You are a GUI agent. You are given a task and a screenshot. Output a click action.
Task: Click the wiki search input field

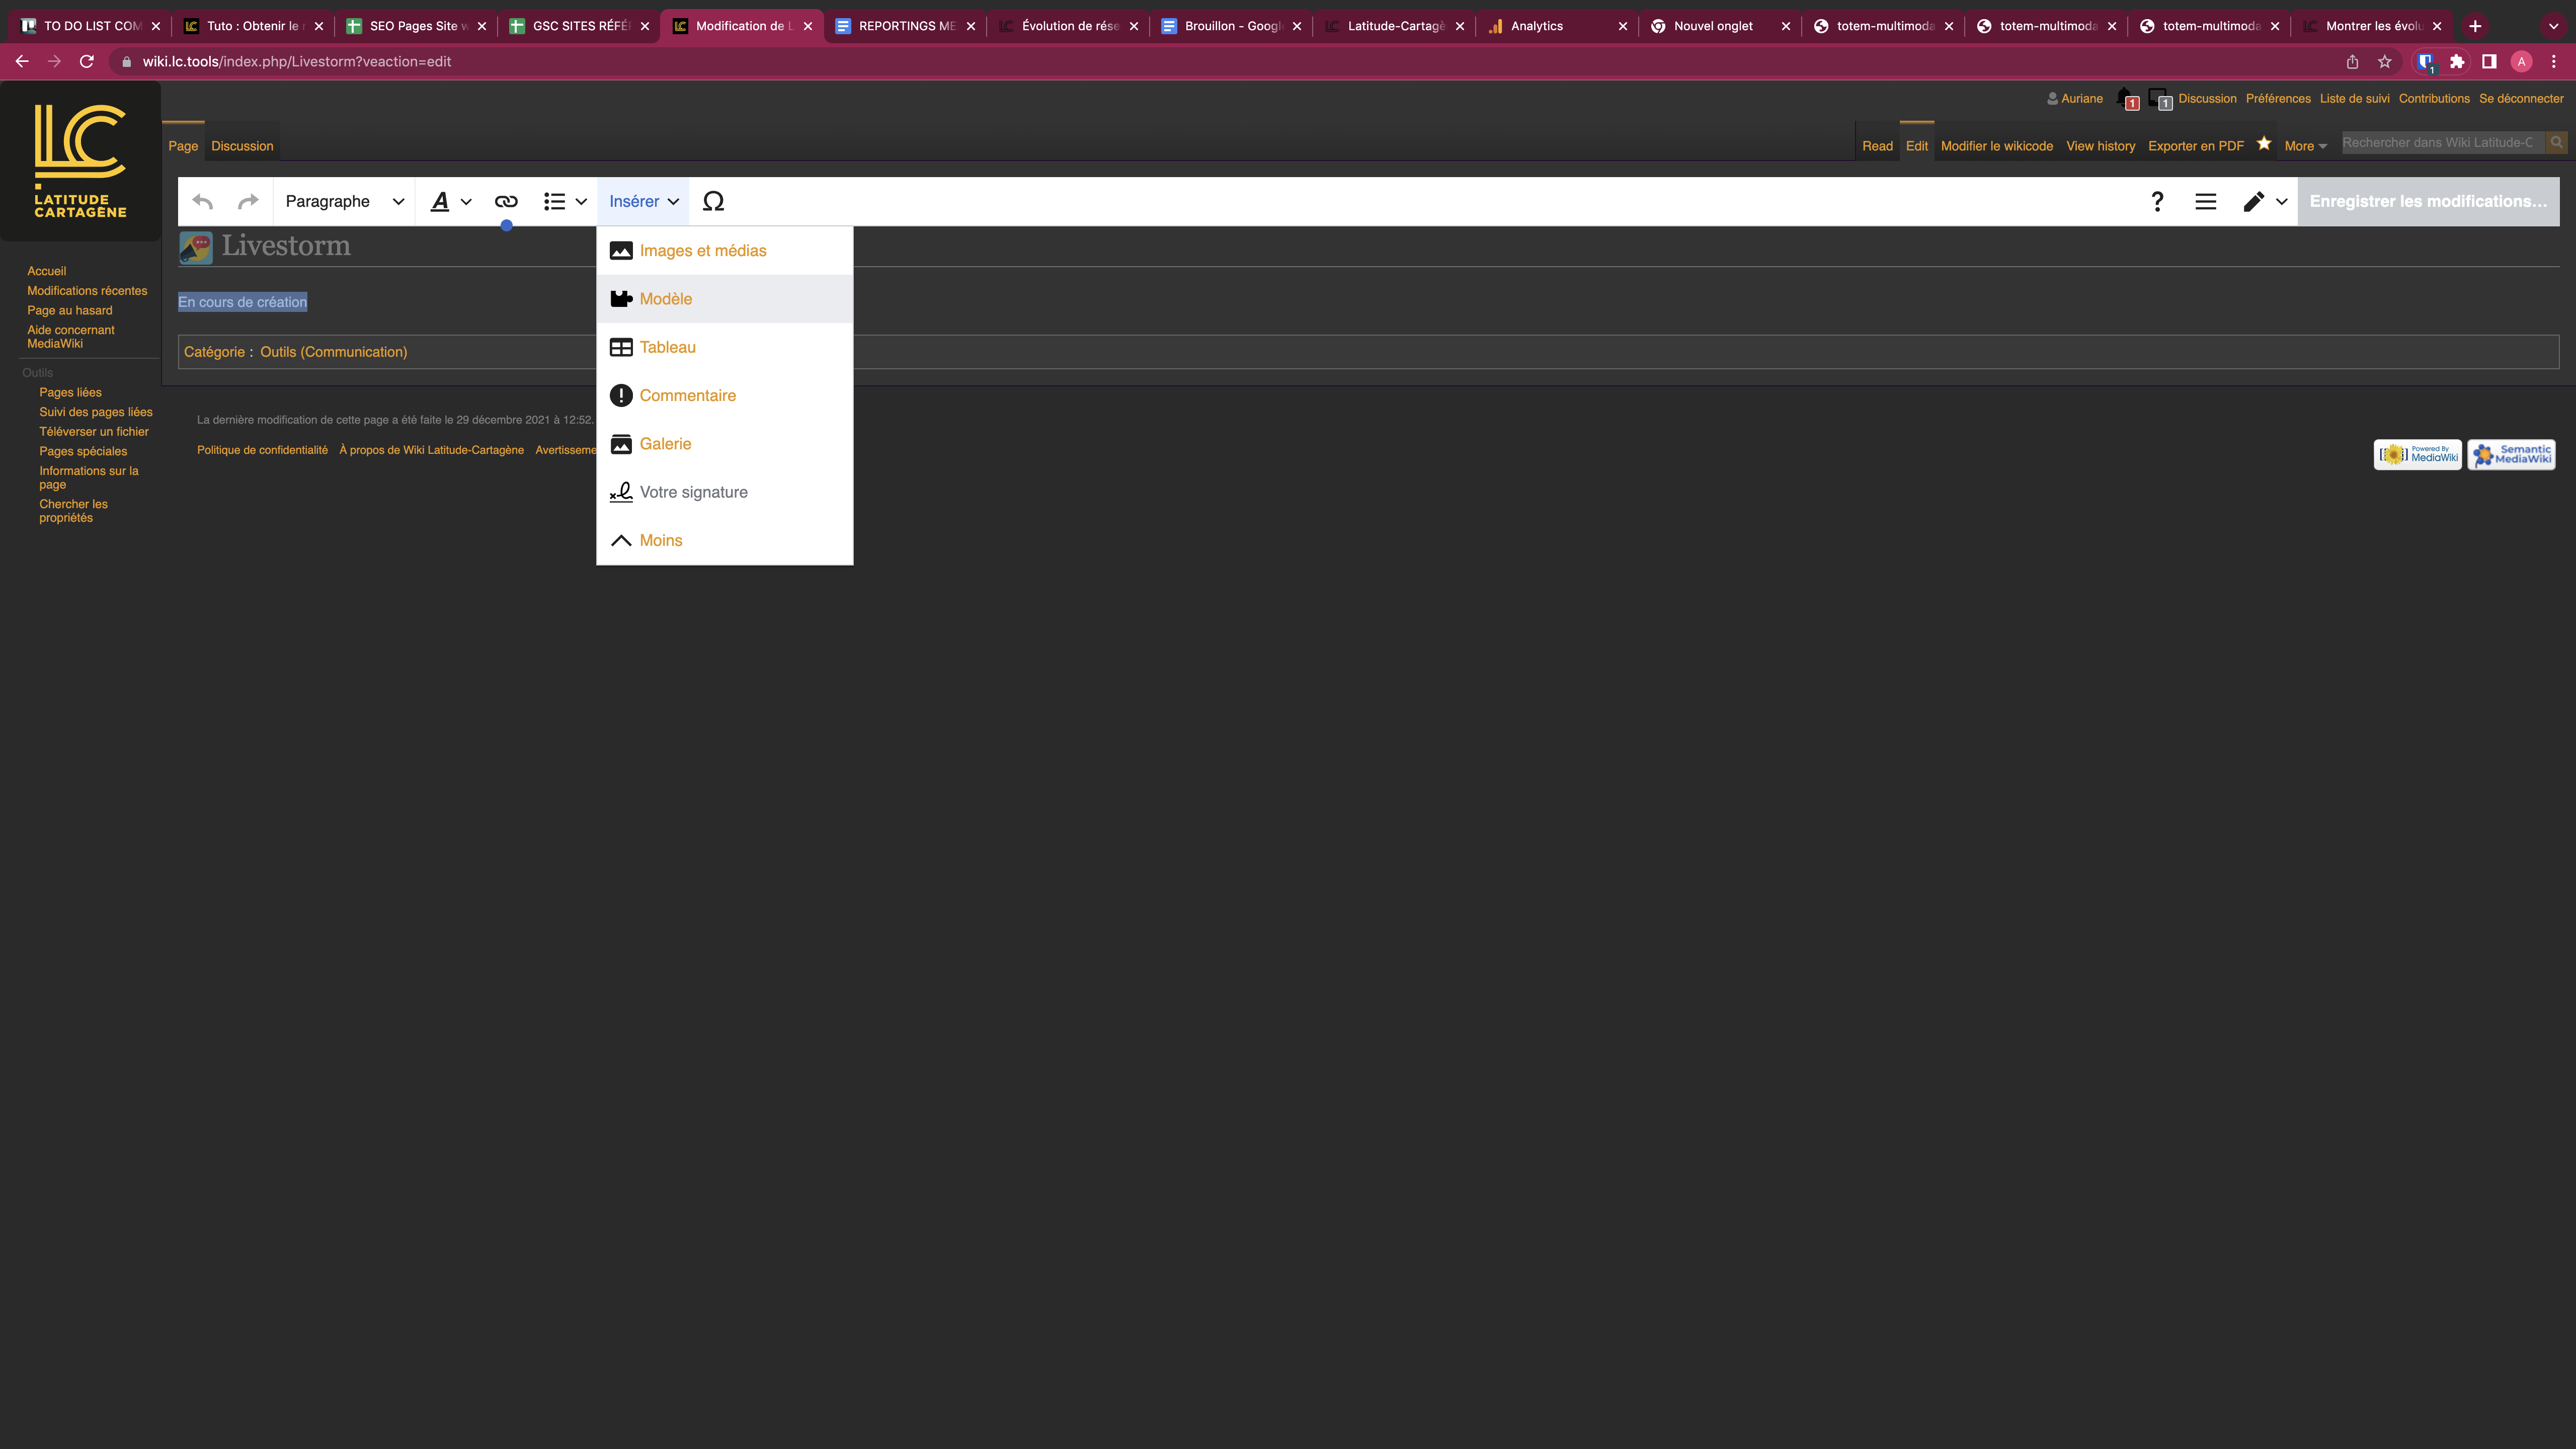2440,143
